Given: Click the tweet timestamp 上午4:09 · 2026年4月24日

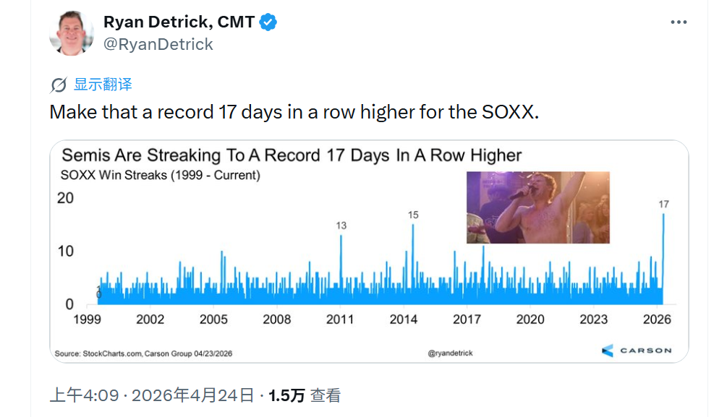Looking at the screenshot, I should (x=152, y=395).
